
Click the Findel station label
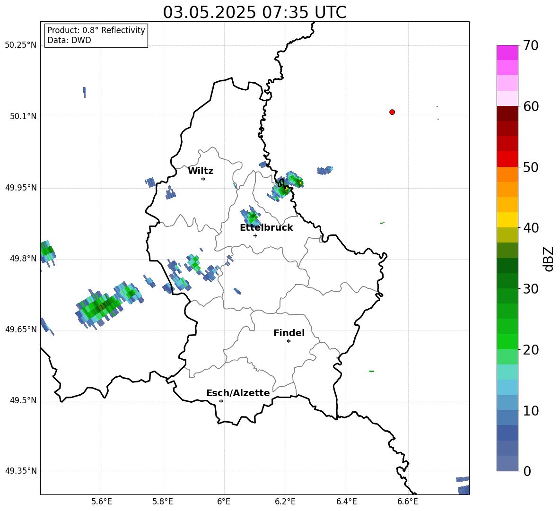click(289, 333)
